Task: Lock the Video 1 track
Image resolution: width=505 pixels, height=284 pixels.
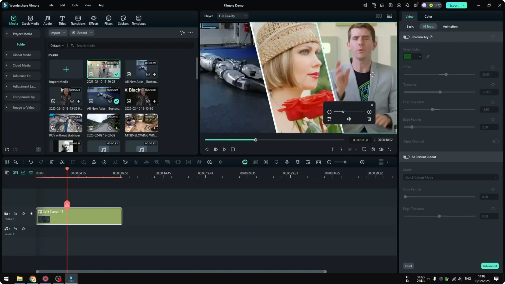Action: point(15,214)
